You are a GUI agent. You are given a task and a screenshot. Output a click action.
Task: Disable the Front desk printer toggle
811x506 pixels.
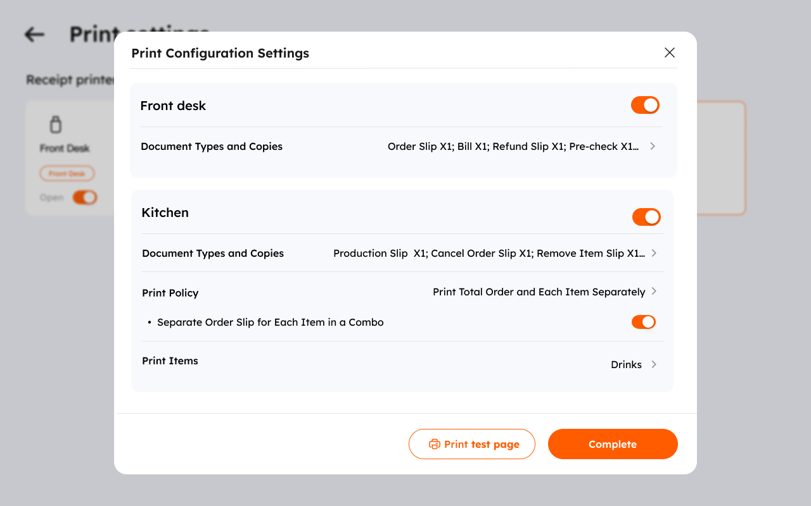645,105
